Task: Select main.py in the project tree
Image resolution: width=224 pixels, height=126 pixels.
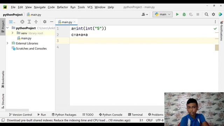Action: pos(26,38)
